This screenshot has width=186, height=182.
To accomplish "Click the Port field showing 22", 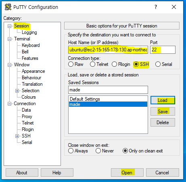I will coord(163,50).
